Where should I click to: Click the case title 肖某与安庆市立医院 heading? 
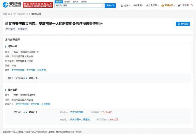pos(54,24)
